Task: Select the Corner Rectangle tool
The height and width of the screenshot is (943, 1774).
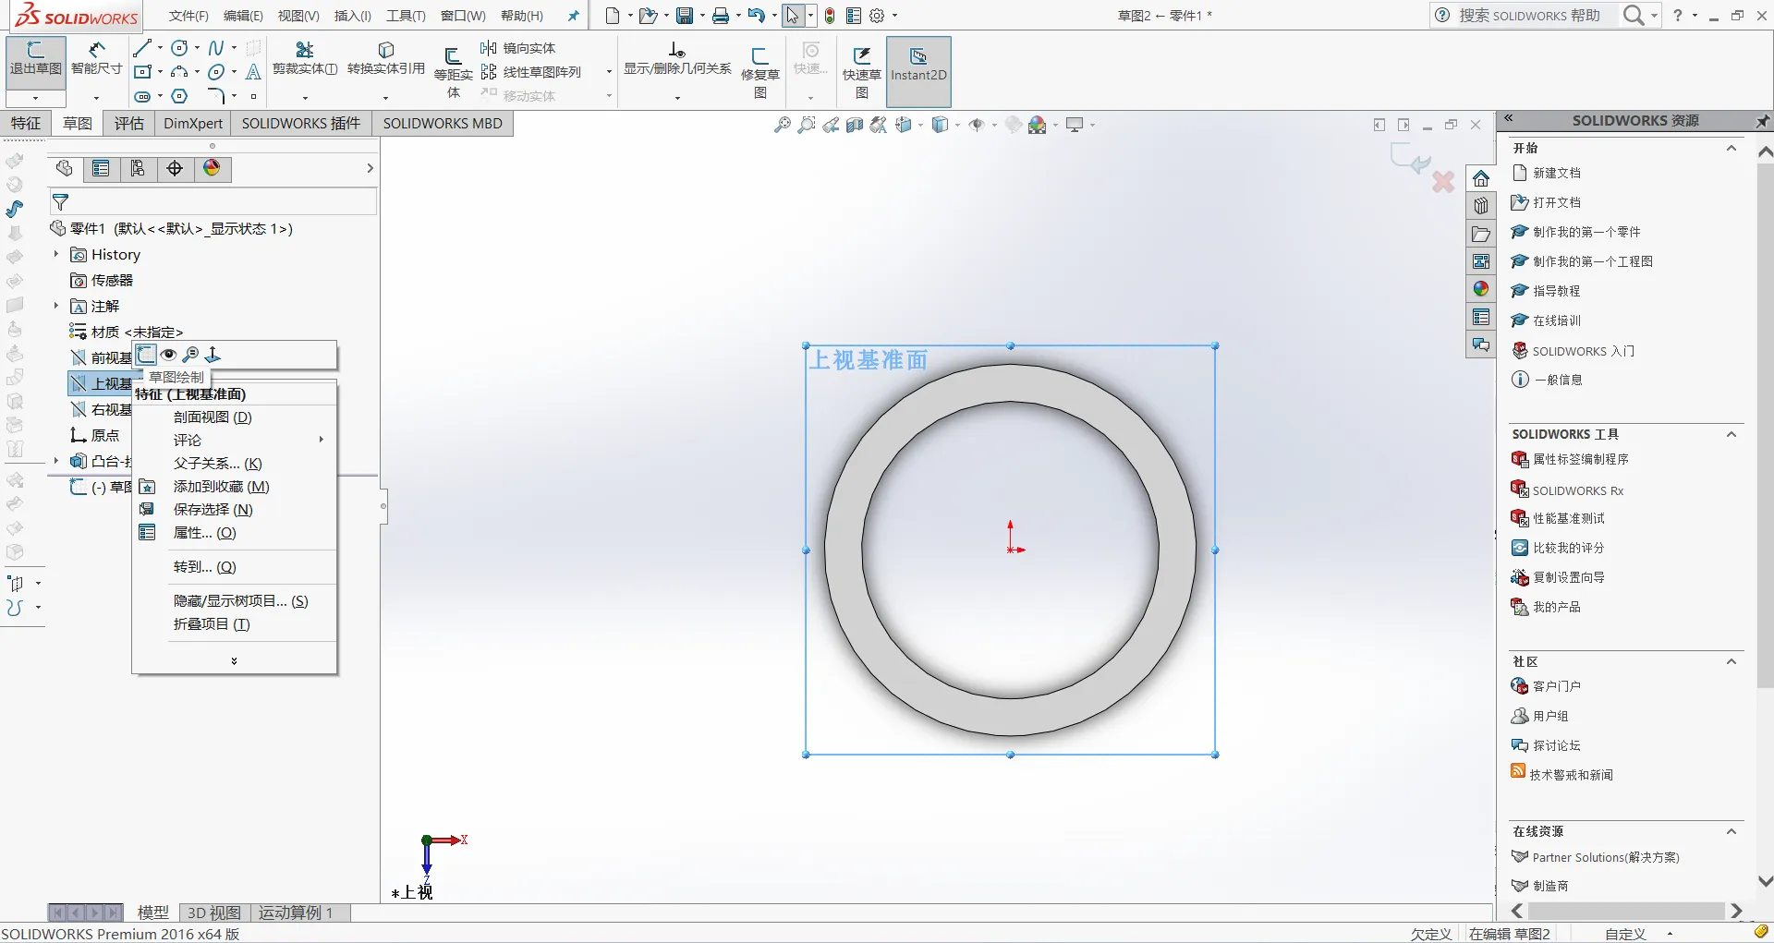Action: [142, 72]
